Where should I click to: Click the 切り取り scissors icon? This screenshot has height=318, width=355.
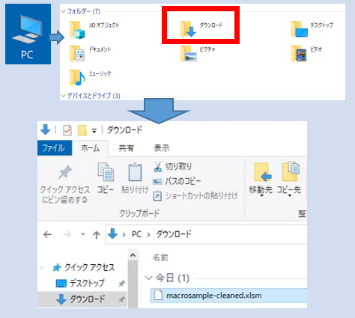click(157, 167)
